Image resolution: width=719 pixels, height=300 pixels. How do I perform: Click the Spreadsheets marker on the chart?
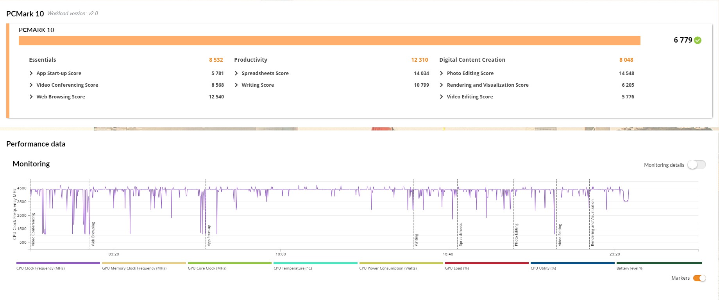point(461,235)
